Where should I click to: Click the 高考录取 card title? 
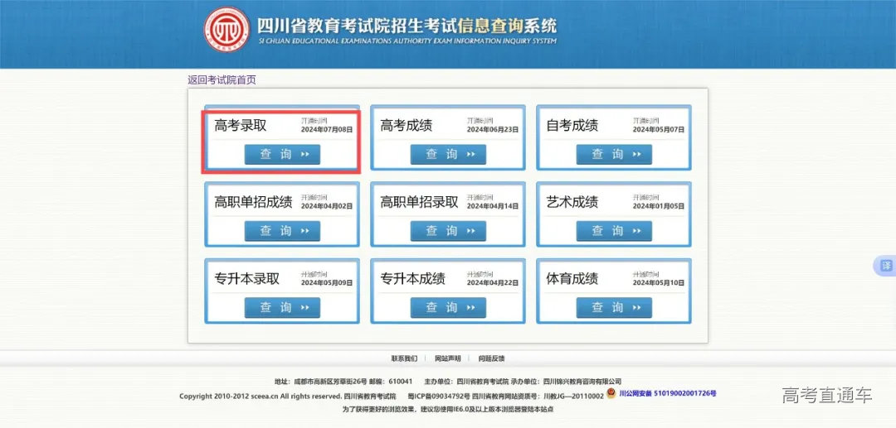pos(241,125)
